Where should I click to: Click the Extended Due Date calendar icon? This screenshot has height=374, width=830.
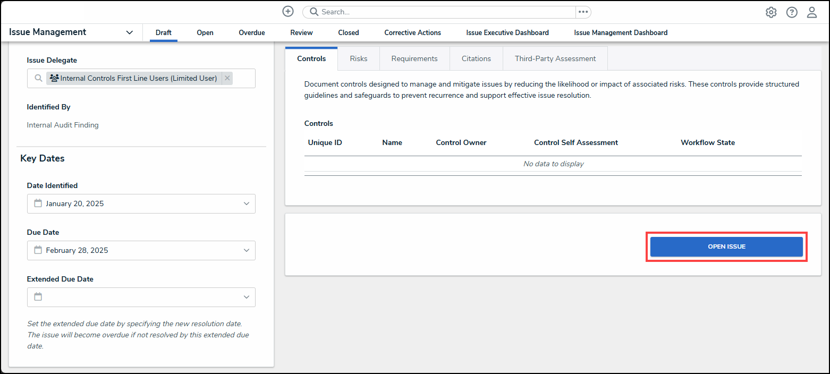(x=38, y=297)
